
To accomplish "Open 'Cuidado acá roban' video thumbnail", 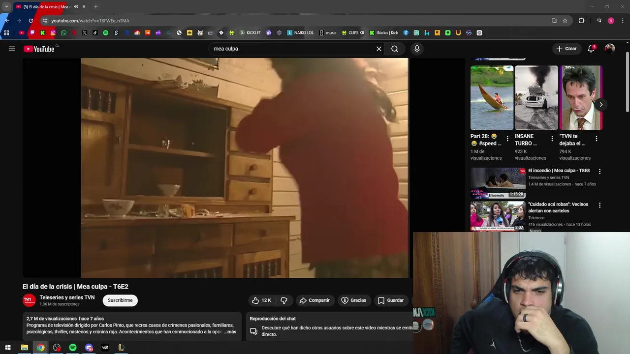I will click(x=498, y=215).
